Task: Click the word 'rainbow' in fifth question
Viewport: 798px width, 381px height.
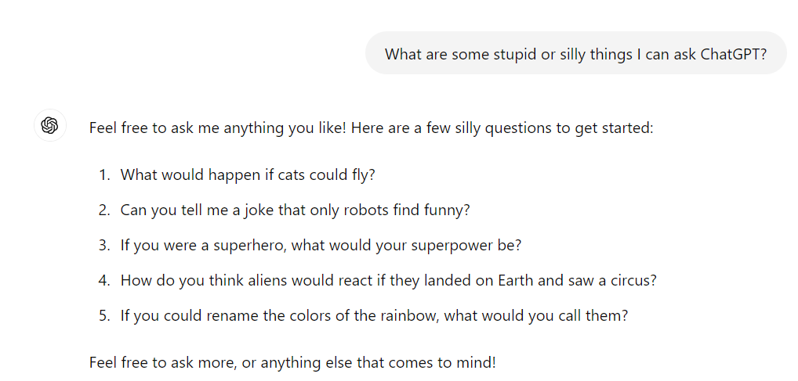Action: point(408,315)
